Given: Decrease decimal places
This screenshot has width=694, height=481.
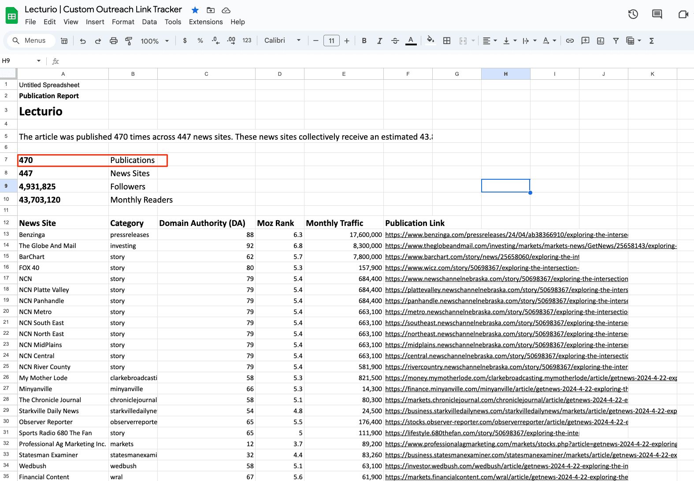Looking at the screenshot, I should [215, 41].
